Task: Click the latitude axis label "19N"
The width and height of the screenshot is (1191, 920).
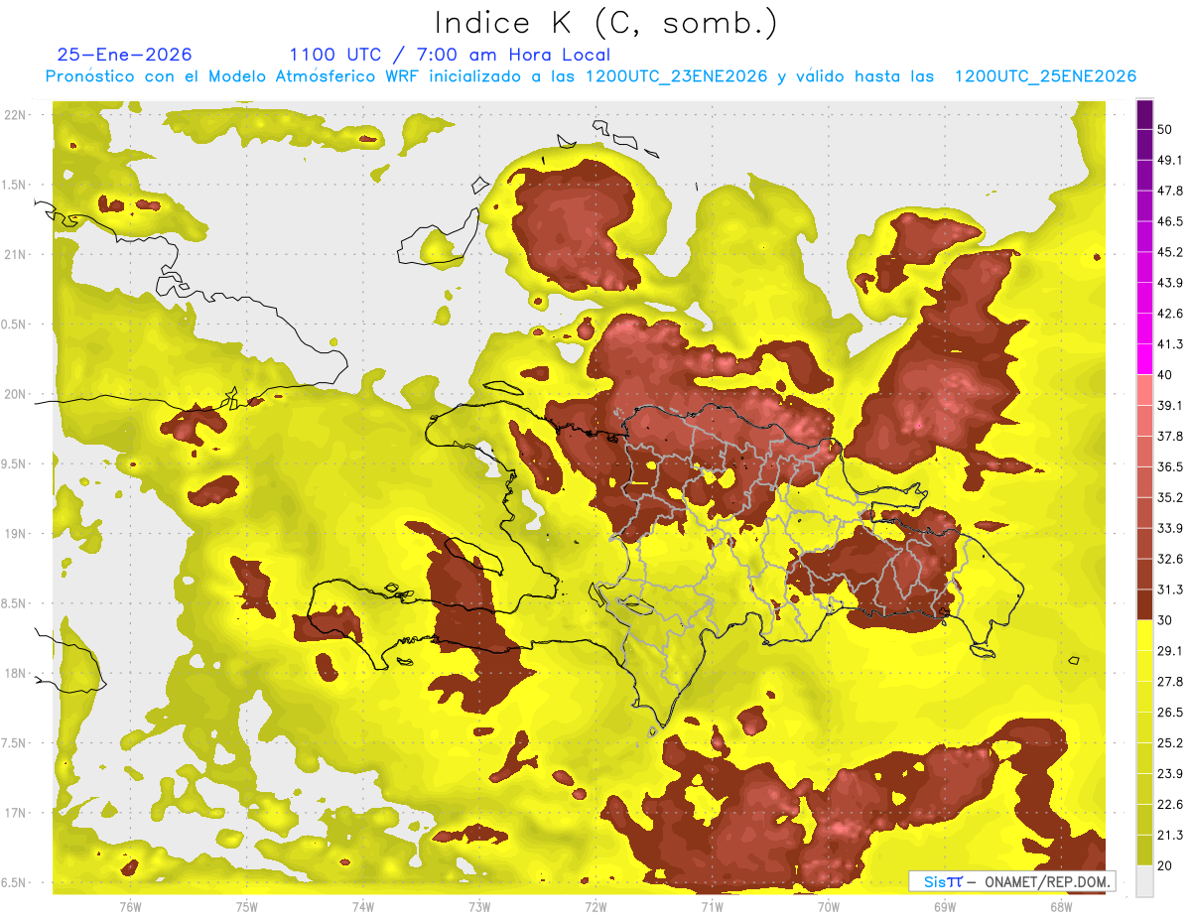Action: pos(14,534)
